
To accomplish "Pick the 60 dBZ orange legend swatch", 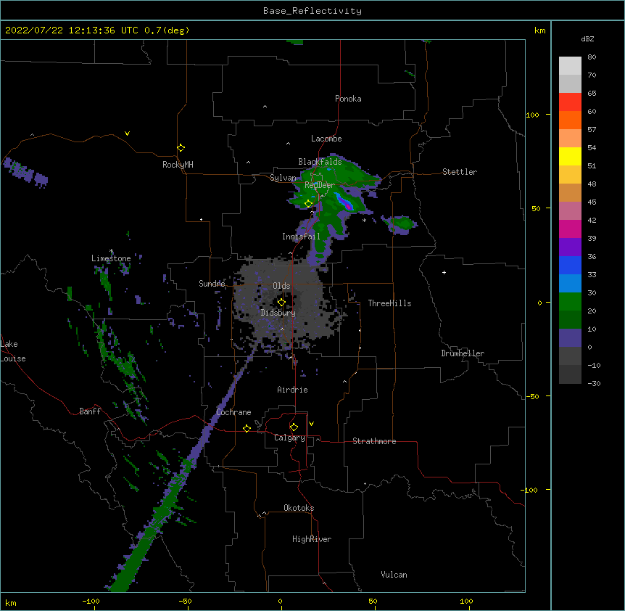I will [x=570, y=120].
